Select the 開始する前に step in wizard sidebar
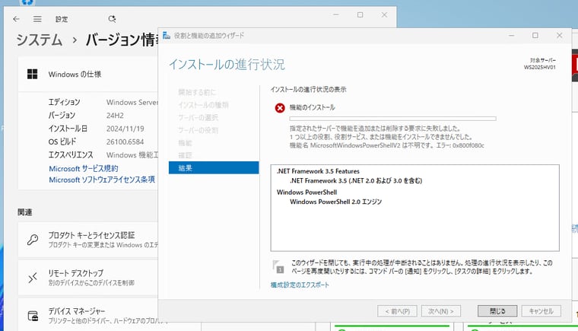The image size is (578, 331). [197, 92]
